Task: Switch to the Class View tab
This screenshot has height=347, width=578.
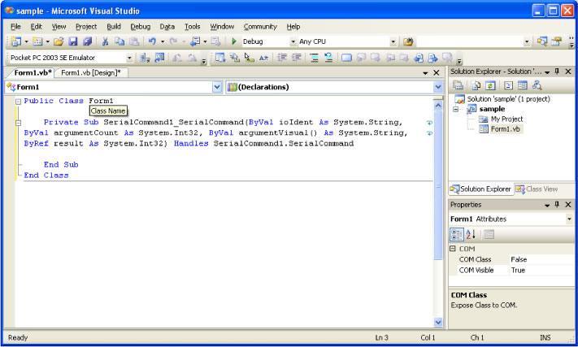Action: 537,189
